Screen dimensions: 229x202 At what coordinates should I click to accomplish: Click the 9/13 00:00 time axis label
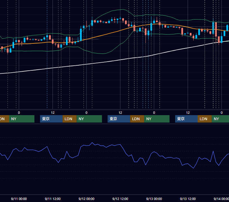click(154, 199)
